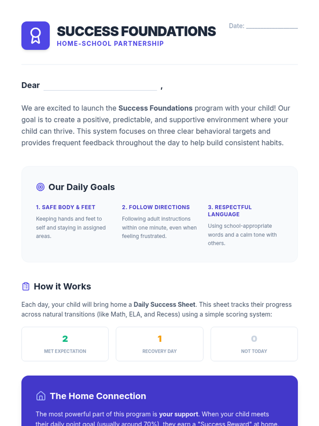Click the Our Daily Goals heading
Image resolution: width=319 pixels, height=426 pixels.
click(82, 187)
